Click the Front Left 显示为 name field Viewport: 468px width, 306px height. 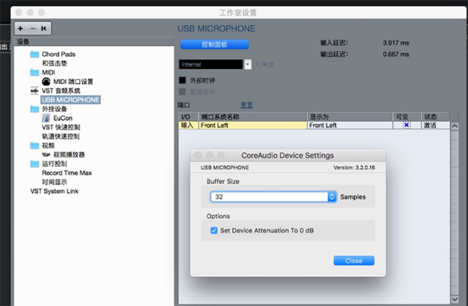349,125
